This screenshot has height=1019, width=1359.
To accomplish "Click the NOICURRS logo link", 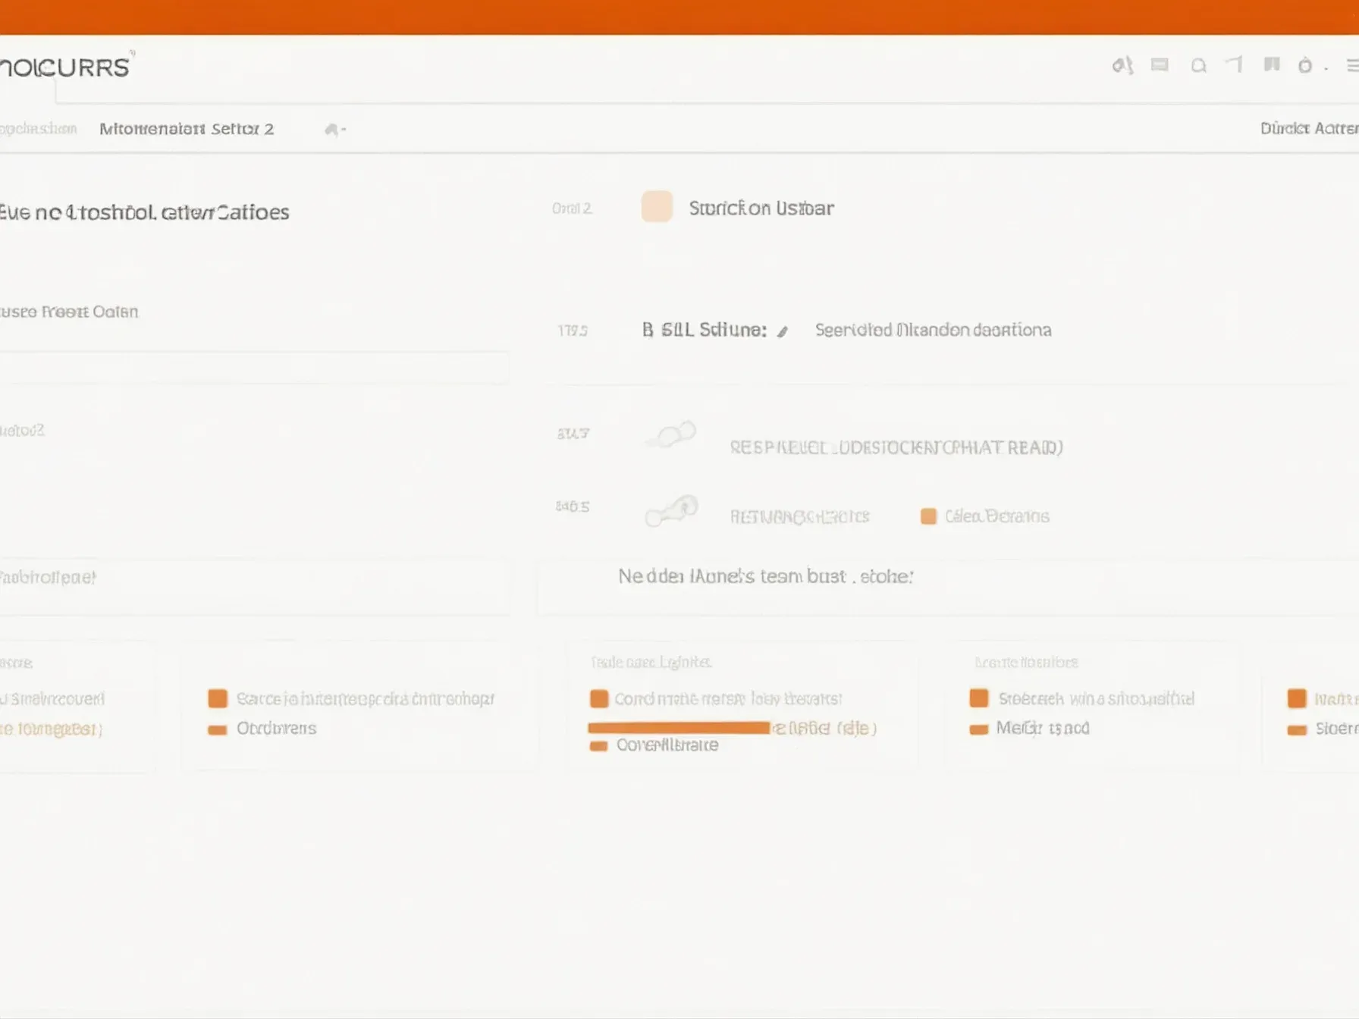I will (x=65, y=67).
